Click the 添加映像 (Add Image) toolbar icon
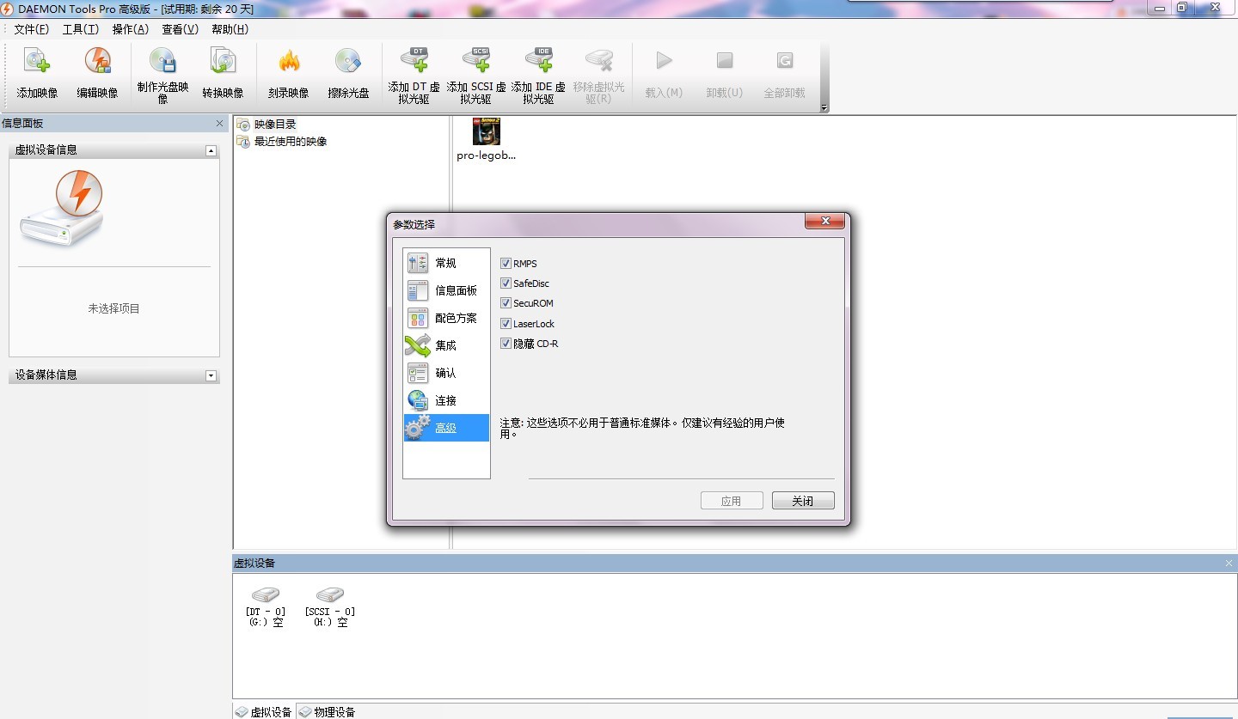Screen dimensions: 1238x719 click(x=37, y=61)
